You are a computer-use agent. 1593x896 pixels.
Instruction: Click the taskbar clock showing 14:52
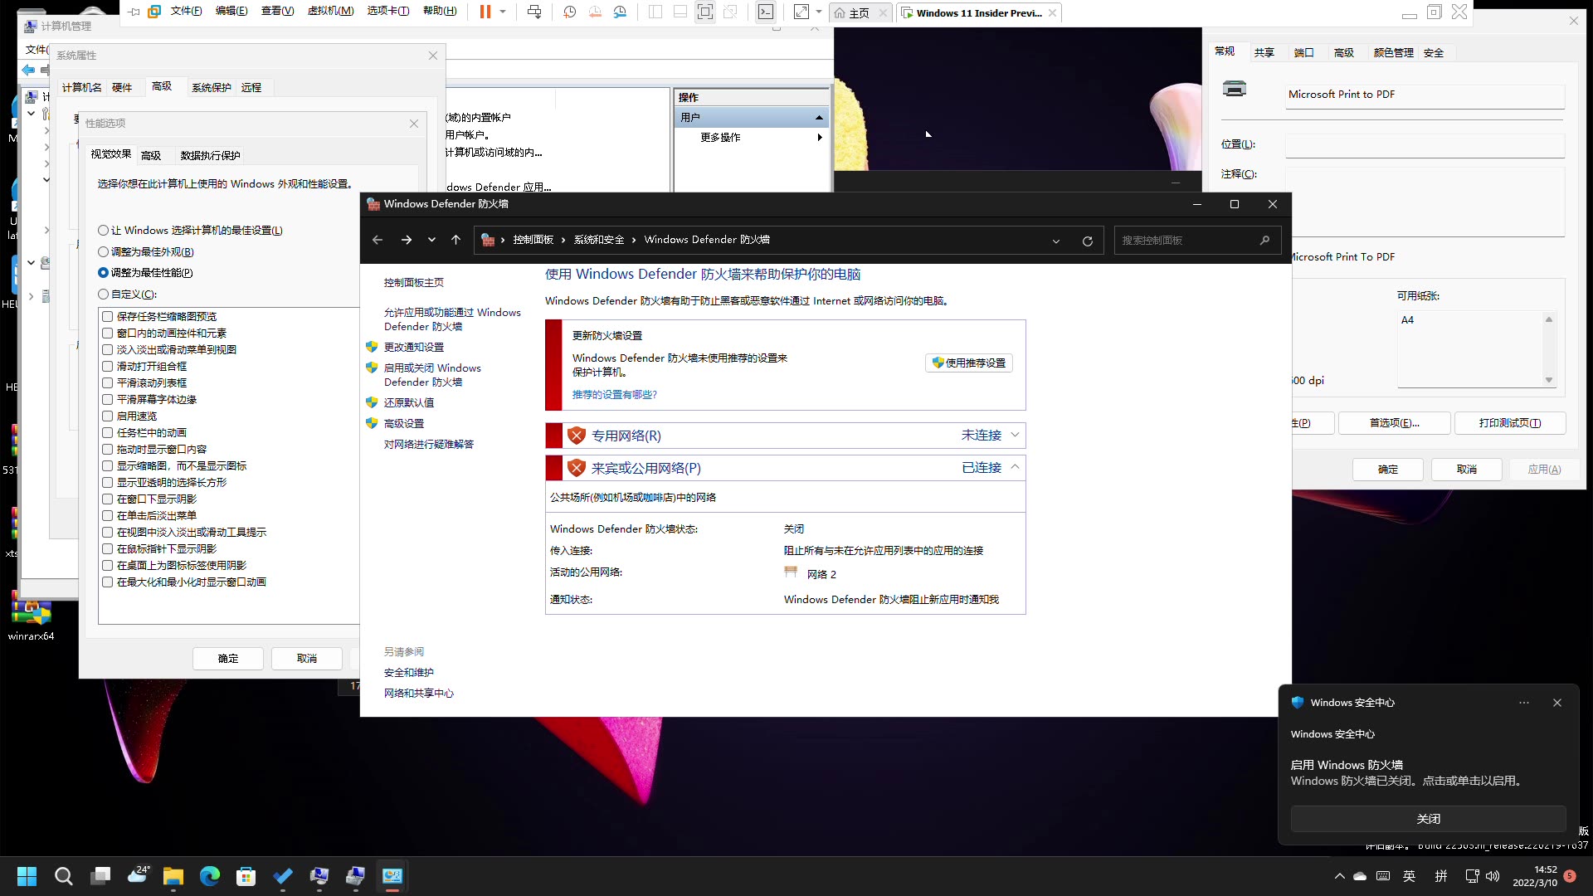1534,876
